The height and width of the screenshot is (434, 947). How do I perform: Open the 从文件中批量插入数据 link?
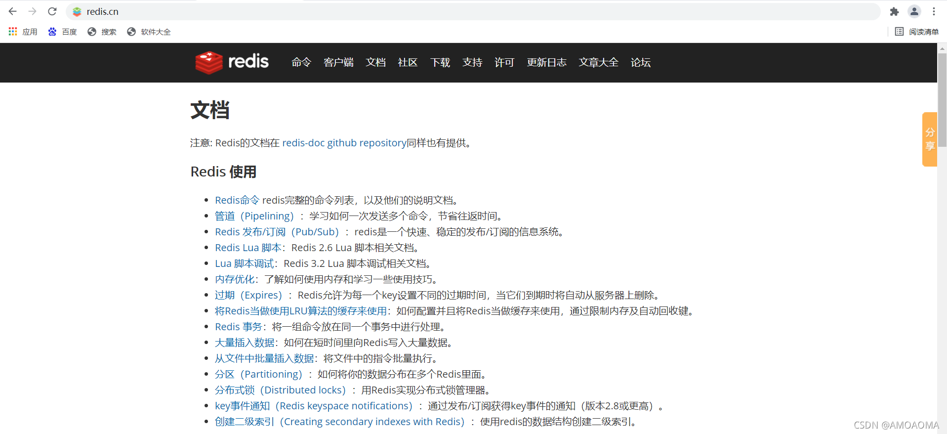(x=264, y=358)
